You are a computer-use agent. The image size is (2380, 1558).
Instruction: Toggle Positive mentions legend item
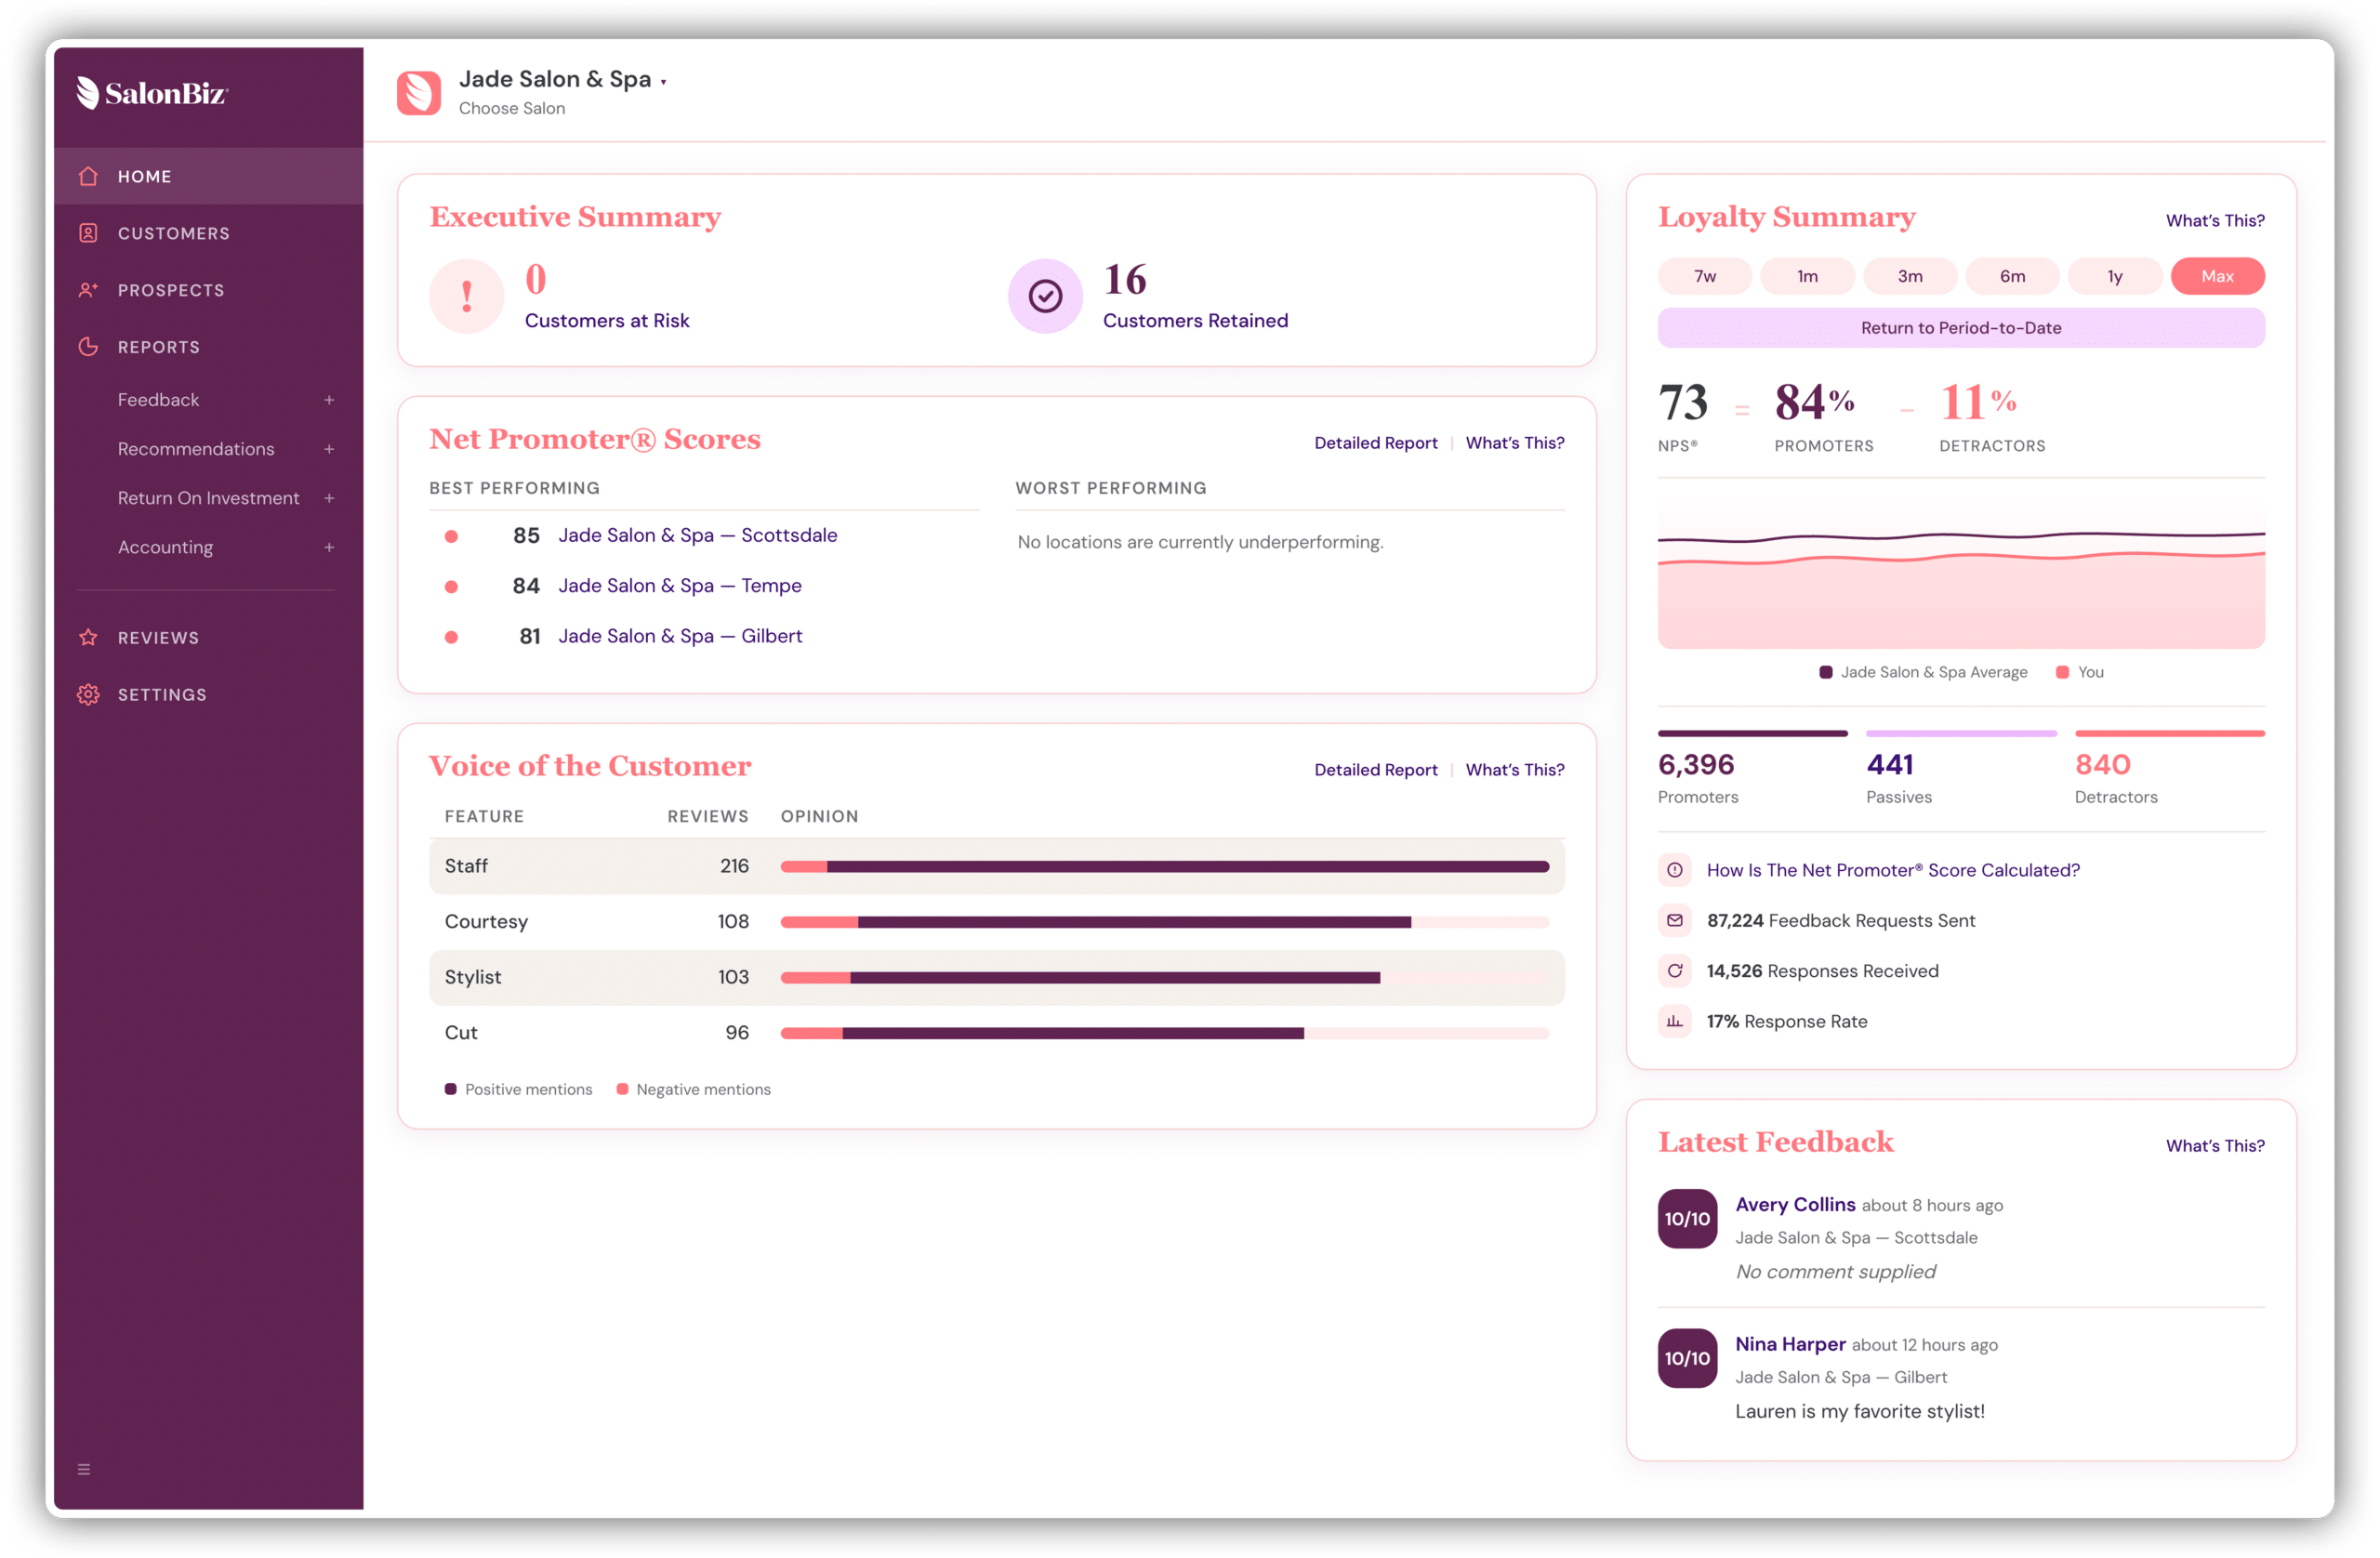518,1089
